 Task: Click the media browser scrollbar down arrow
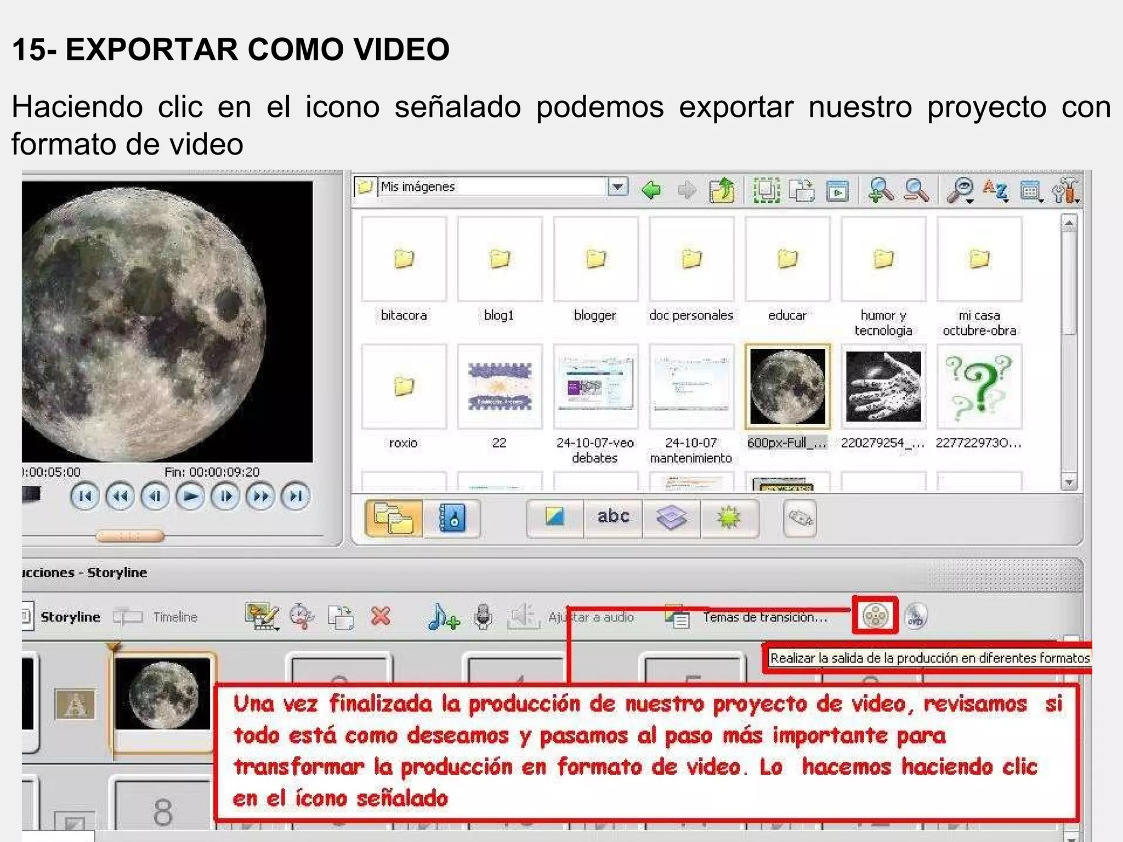[x=1069, y=482]
